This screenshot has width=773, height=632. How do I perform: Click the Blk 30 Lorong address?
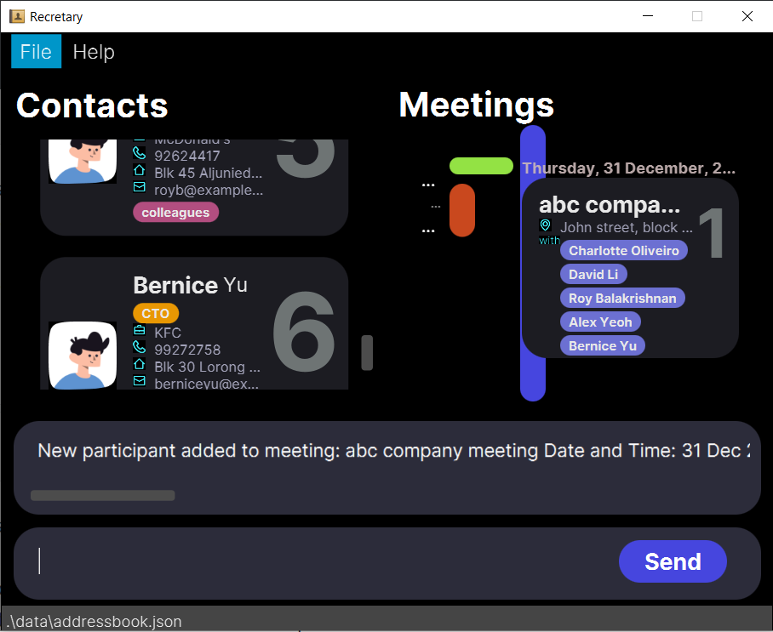click(207, 367)
